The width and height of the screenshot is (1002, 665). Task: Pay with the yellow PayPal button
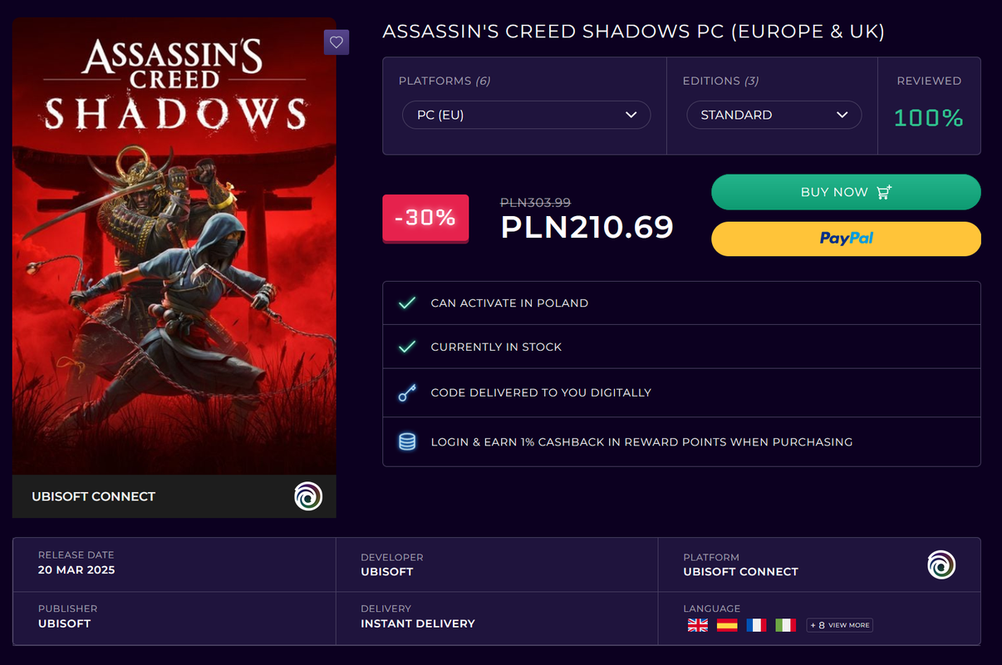pos(846,239)
